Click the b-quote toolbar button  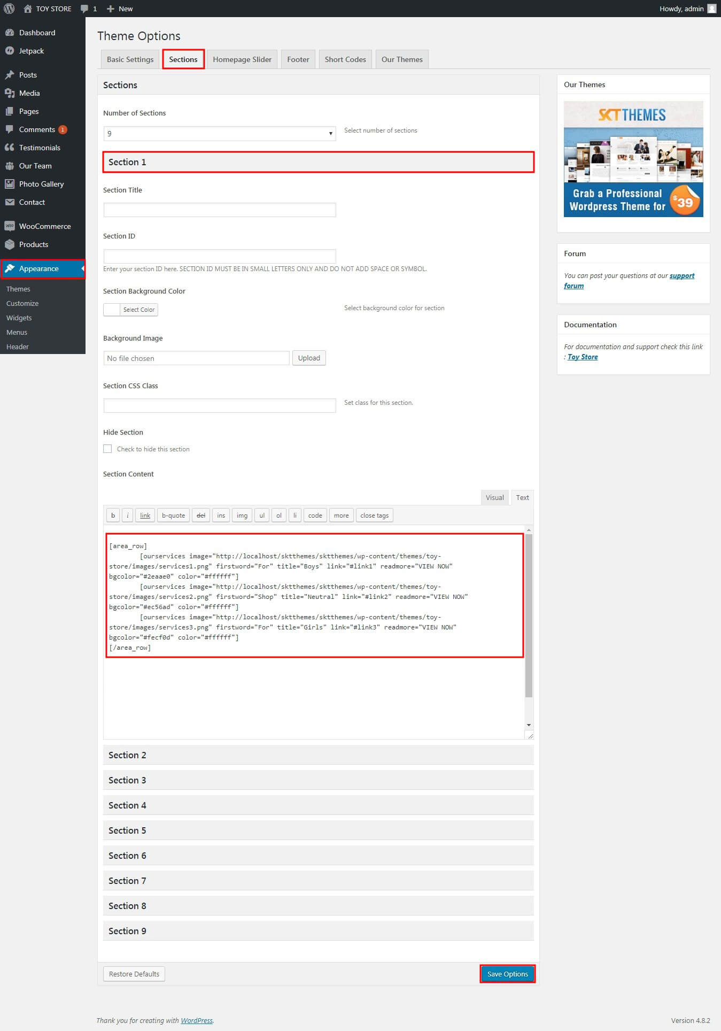pyautogui.click(x=173, y=515)
